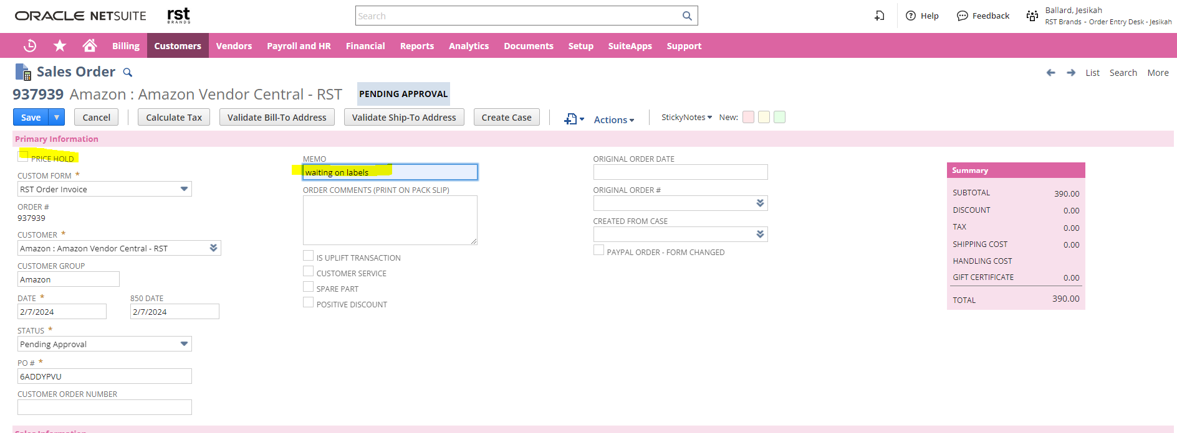The height and width of the screenshot is (433, 1177).
Task: Click the 850 Date field
Action: (175, 312)
